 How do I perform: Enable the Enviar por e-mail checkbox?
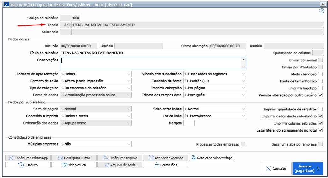pyautogui.click(x=320, y=60)
